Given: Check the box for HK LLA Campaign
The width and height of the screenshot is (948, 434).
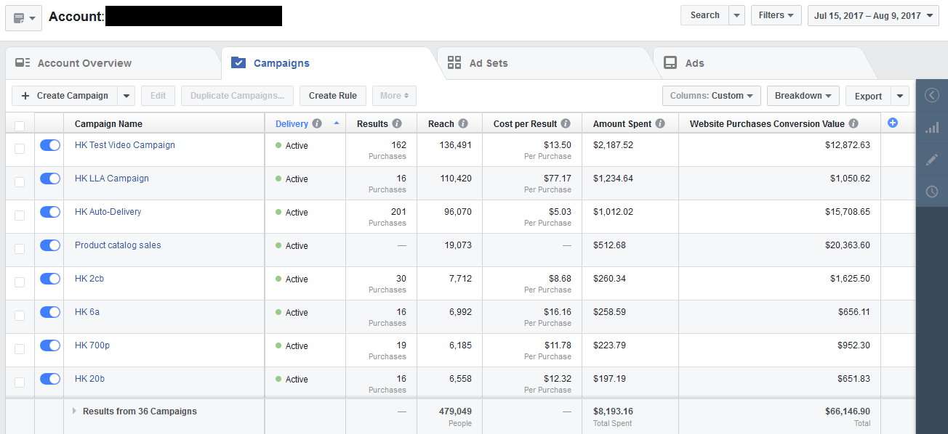Looking at the screenshot, I should click(x=20, y=182).
